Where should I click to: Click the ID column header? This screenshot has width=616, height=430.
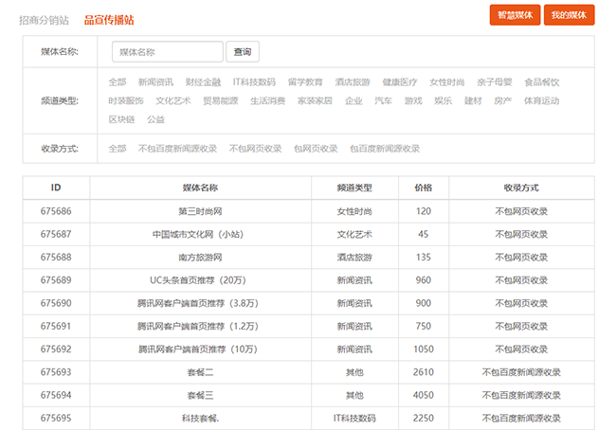(x=56, y=188)
